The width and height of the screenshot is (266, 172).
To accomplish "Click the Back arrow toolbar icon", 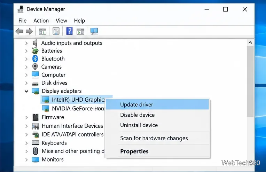I will point(19,31).
